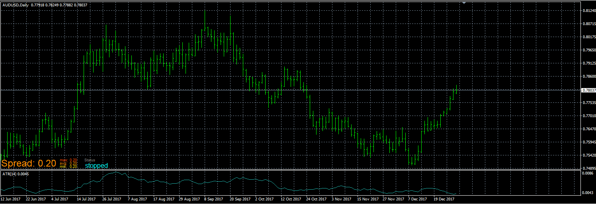Screen dimensions: 596x204
Task: Click the 24 Oct 2017 date label
Action: click(316, 198)
